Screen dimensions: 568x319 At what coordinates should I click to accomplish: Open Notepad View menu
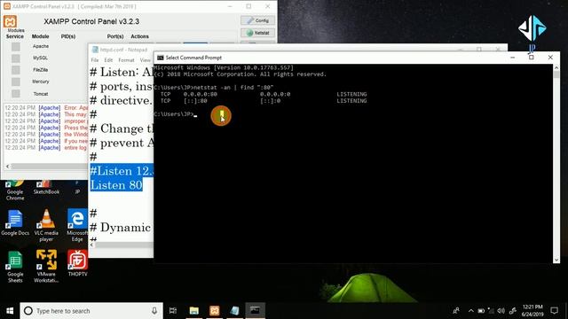point(145,60)
